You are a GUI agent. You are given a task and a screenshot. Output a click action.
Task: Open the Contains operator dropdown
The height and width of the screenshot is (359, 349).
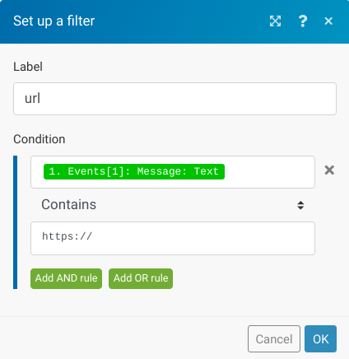[x=173, y=205]
